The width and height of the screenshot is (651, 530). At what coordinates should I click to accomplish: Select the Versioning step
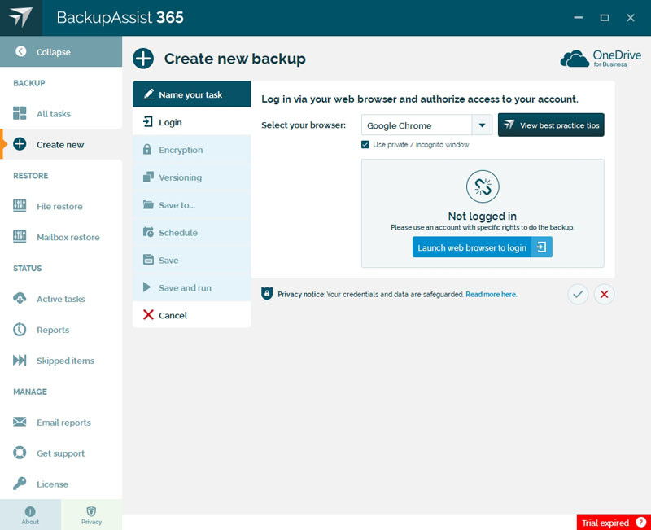191,177
